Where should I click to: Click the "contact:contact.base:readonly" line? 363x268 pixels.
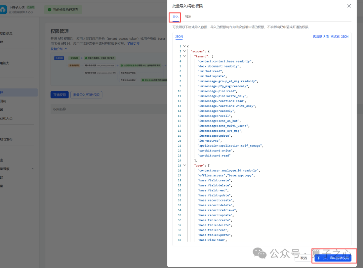point(225,61)
